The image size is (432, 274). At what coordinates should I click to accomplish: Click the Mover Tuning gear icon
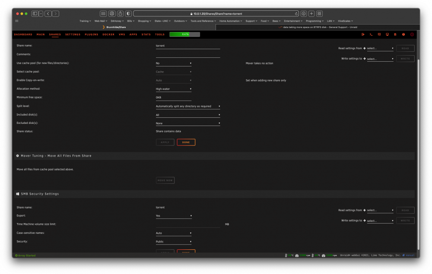click(18, 156)
